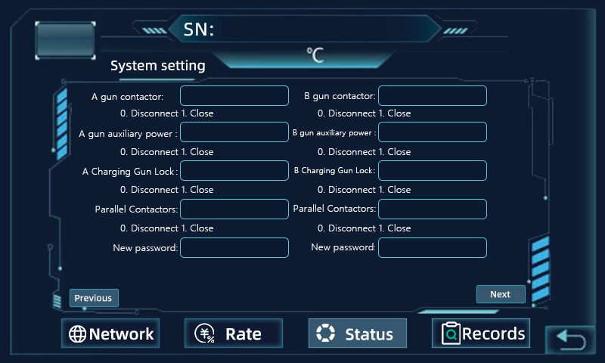Click the Status lifebuoy icon

tap(325, 334)
